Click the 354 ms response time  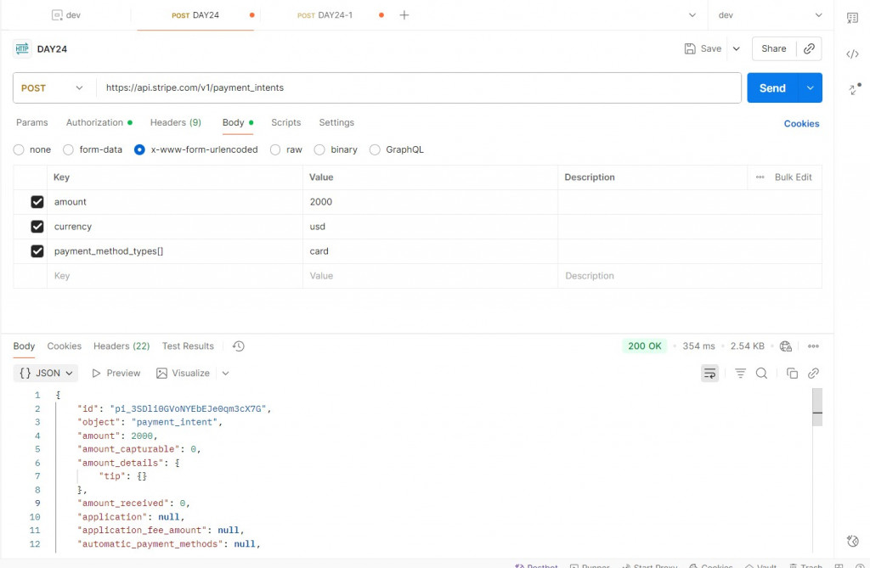tap(698, 346)
